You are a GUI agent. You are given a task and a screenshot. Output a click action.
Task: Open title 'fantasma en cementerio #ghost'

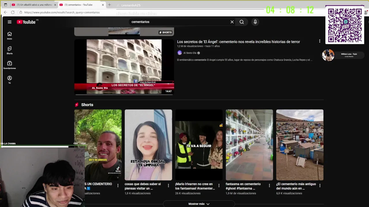click(243, 186)
